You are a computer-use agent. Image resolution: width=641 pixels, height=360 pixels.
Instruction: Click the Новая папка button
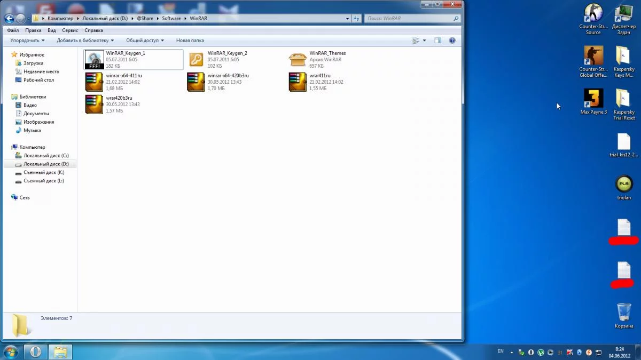tap(190, 41)
